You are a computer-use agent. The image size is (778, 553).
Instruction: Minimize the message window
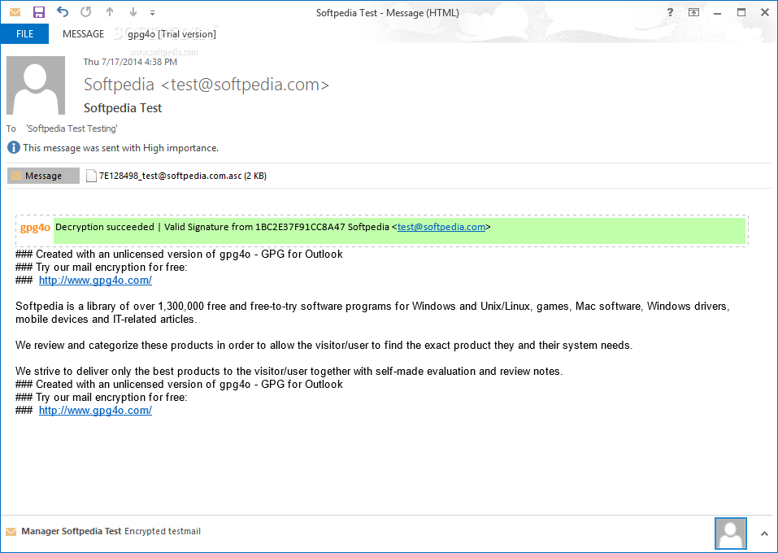coord(718,13)
